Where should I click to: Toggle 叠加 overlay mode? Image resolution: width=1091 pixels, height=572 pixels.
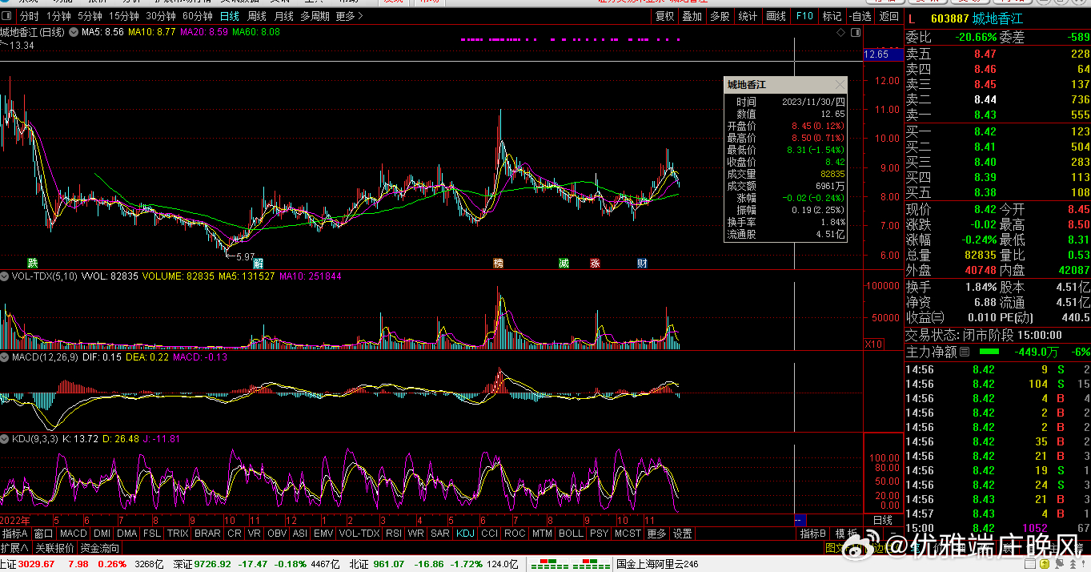coord(692,16)
